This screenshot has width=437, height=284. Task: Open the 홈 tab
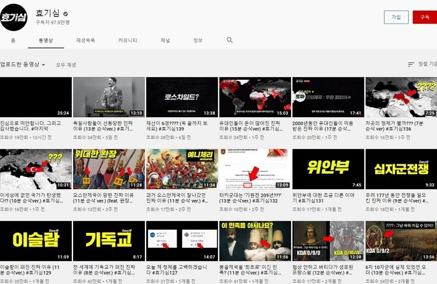pyautogui.click(x=13, y=40)
